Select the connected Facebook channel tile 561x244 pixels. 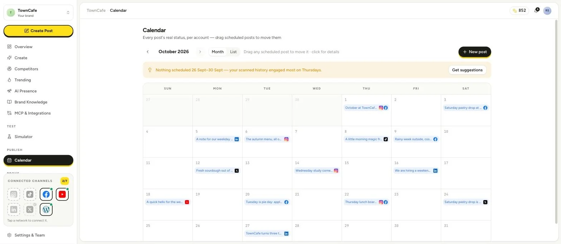pos(46,194)
